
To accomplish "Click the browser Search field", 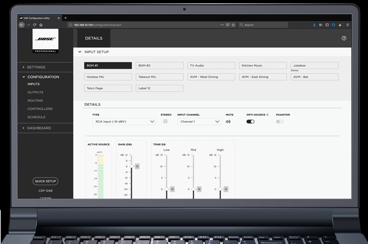I will tap(263, 25).
